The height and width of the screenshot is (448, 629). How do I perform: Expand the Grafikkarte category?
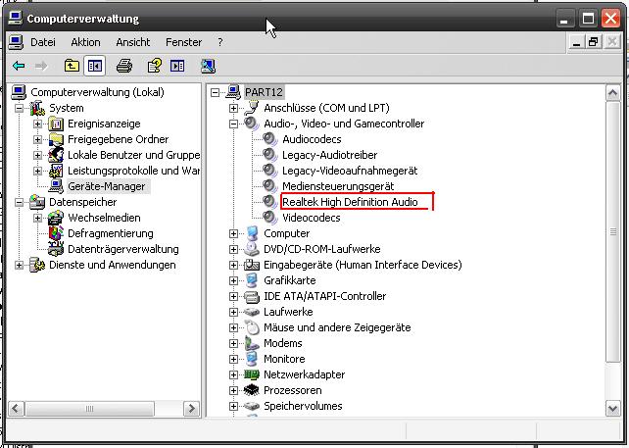pos(234,280)
